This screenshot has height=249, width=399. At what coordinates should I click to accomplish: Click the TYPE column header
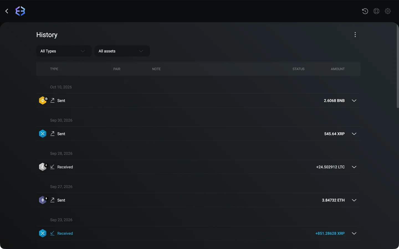coord(54,69)
